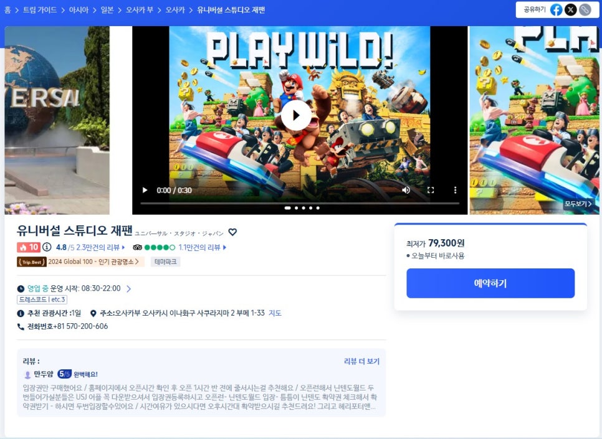Click the 5/5 rating badge in the review

tap(65, 374)
